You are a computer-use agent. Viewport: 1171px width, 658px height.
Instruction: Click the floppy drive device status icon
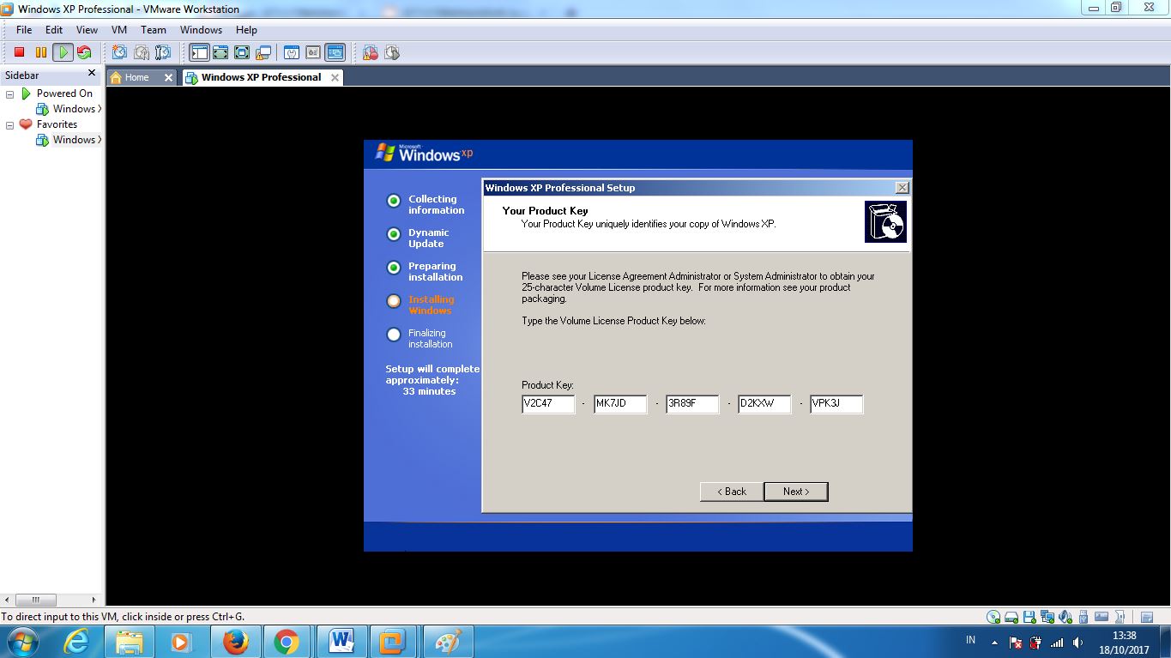[x=1029, y=617]
